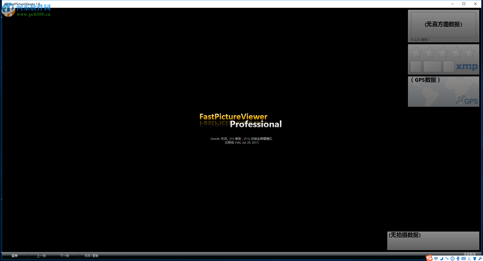Viewport: 483px width, 261px height.
Task: Click the voice input microphone icon
Action: pyautogui.click(x=458, y=258)
